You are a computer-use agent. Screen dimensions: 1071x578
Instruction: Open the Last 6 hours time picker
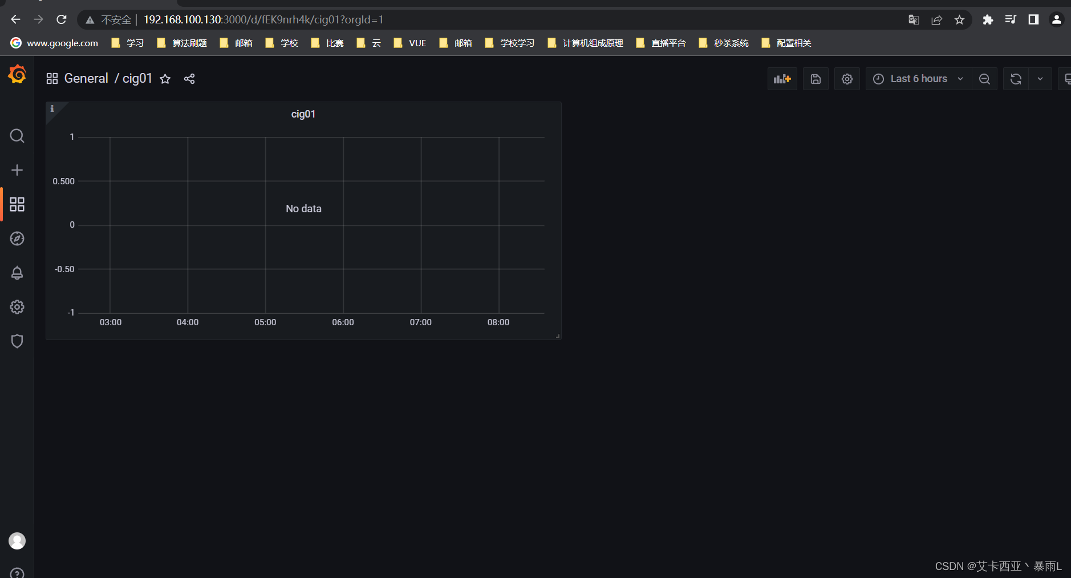pos(919,79)
